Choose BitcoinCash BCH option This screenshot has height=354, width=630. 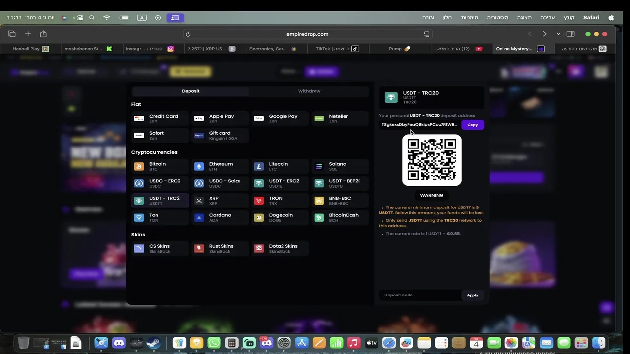(340, 217)
